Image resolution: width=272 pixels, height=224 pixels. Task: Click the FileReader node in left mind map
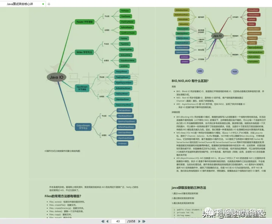[x=125, y=11]
